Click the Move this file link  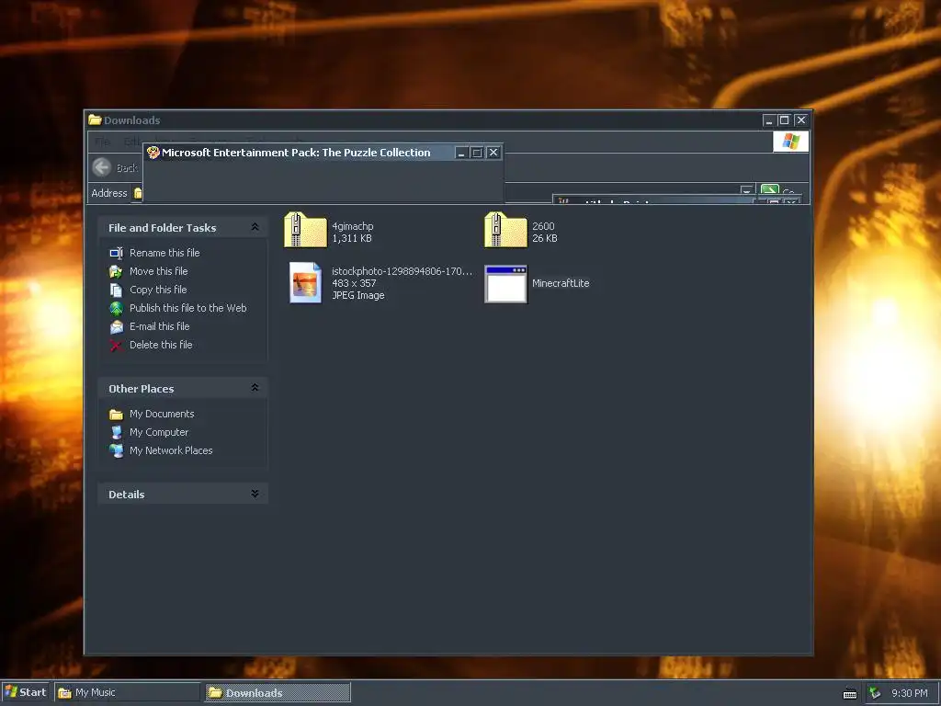tap(158, 271)
